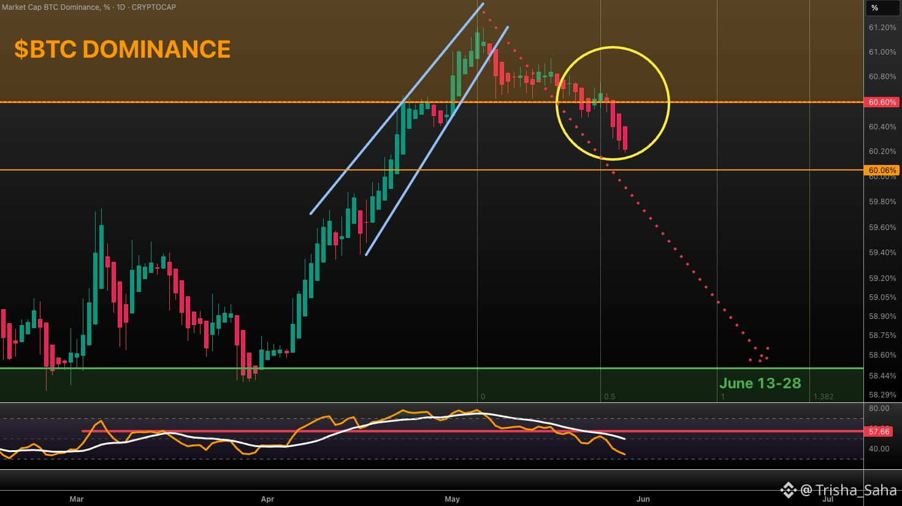
Task: Click the Jul label on time axis
Action: pos(828,499)
